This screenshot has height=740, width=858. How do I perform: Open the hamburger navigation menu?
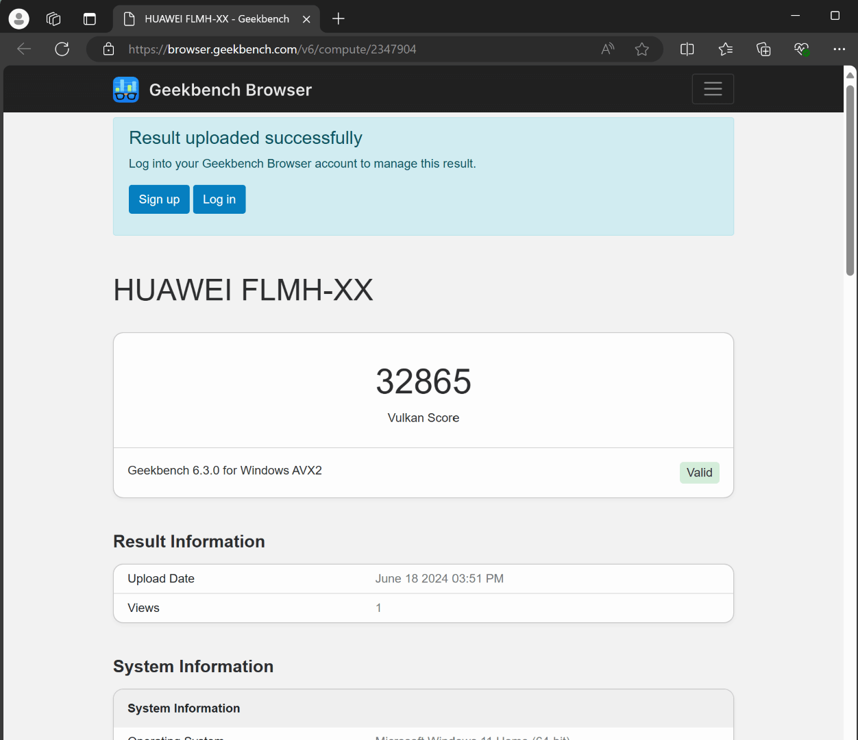point(713,89)
